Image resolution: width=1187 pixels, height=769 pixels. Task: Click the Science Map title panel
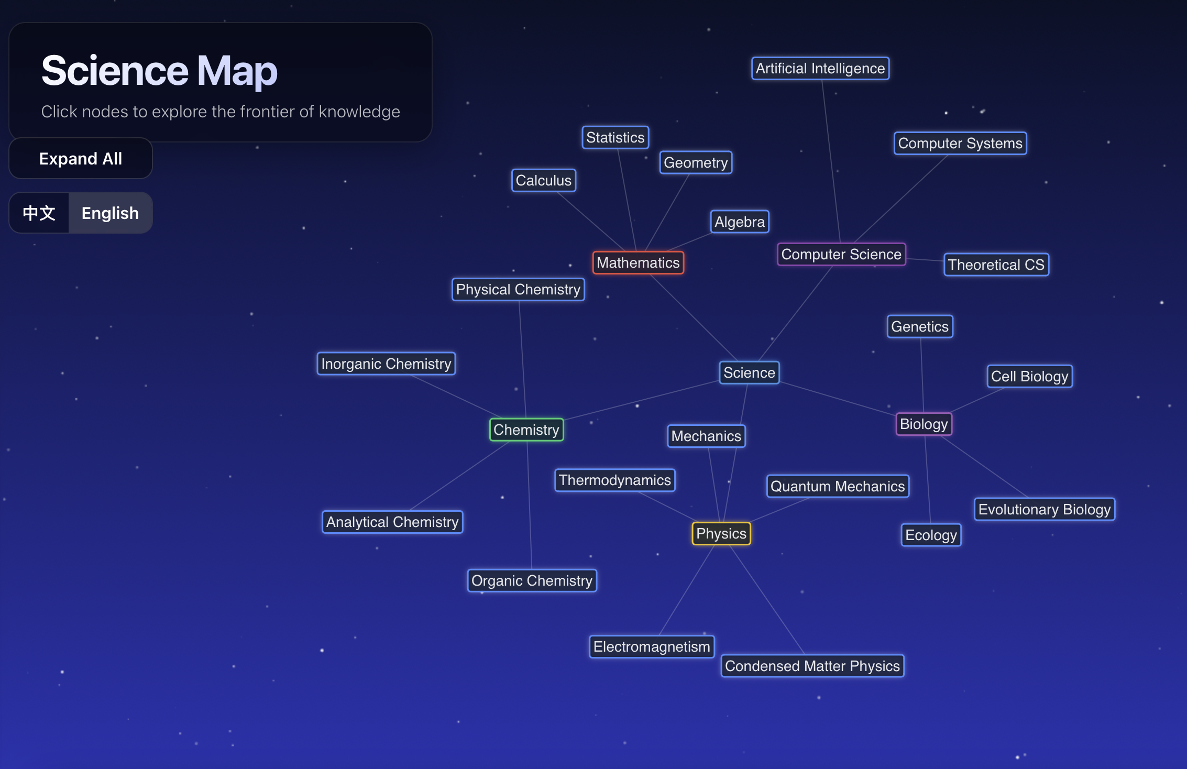(x=220, y=81)
